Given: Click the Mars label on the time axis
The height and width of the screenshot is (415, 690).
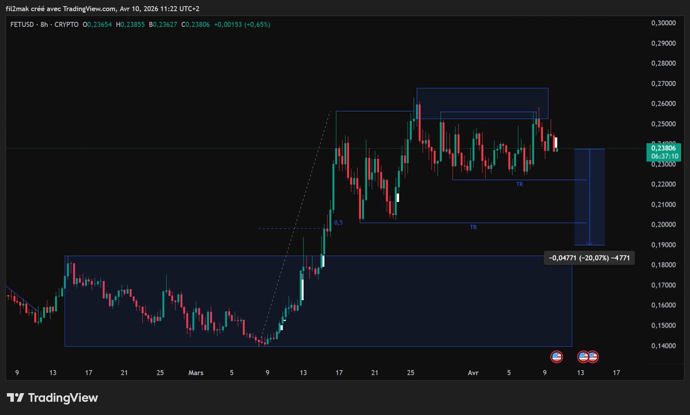Looking at the screenshot, I should [x=196, y=373].
